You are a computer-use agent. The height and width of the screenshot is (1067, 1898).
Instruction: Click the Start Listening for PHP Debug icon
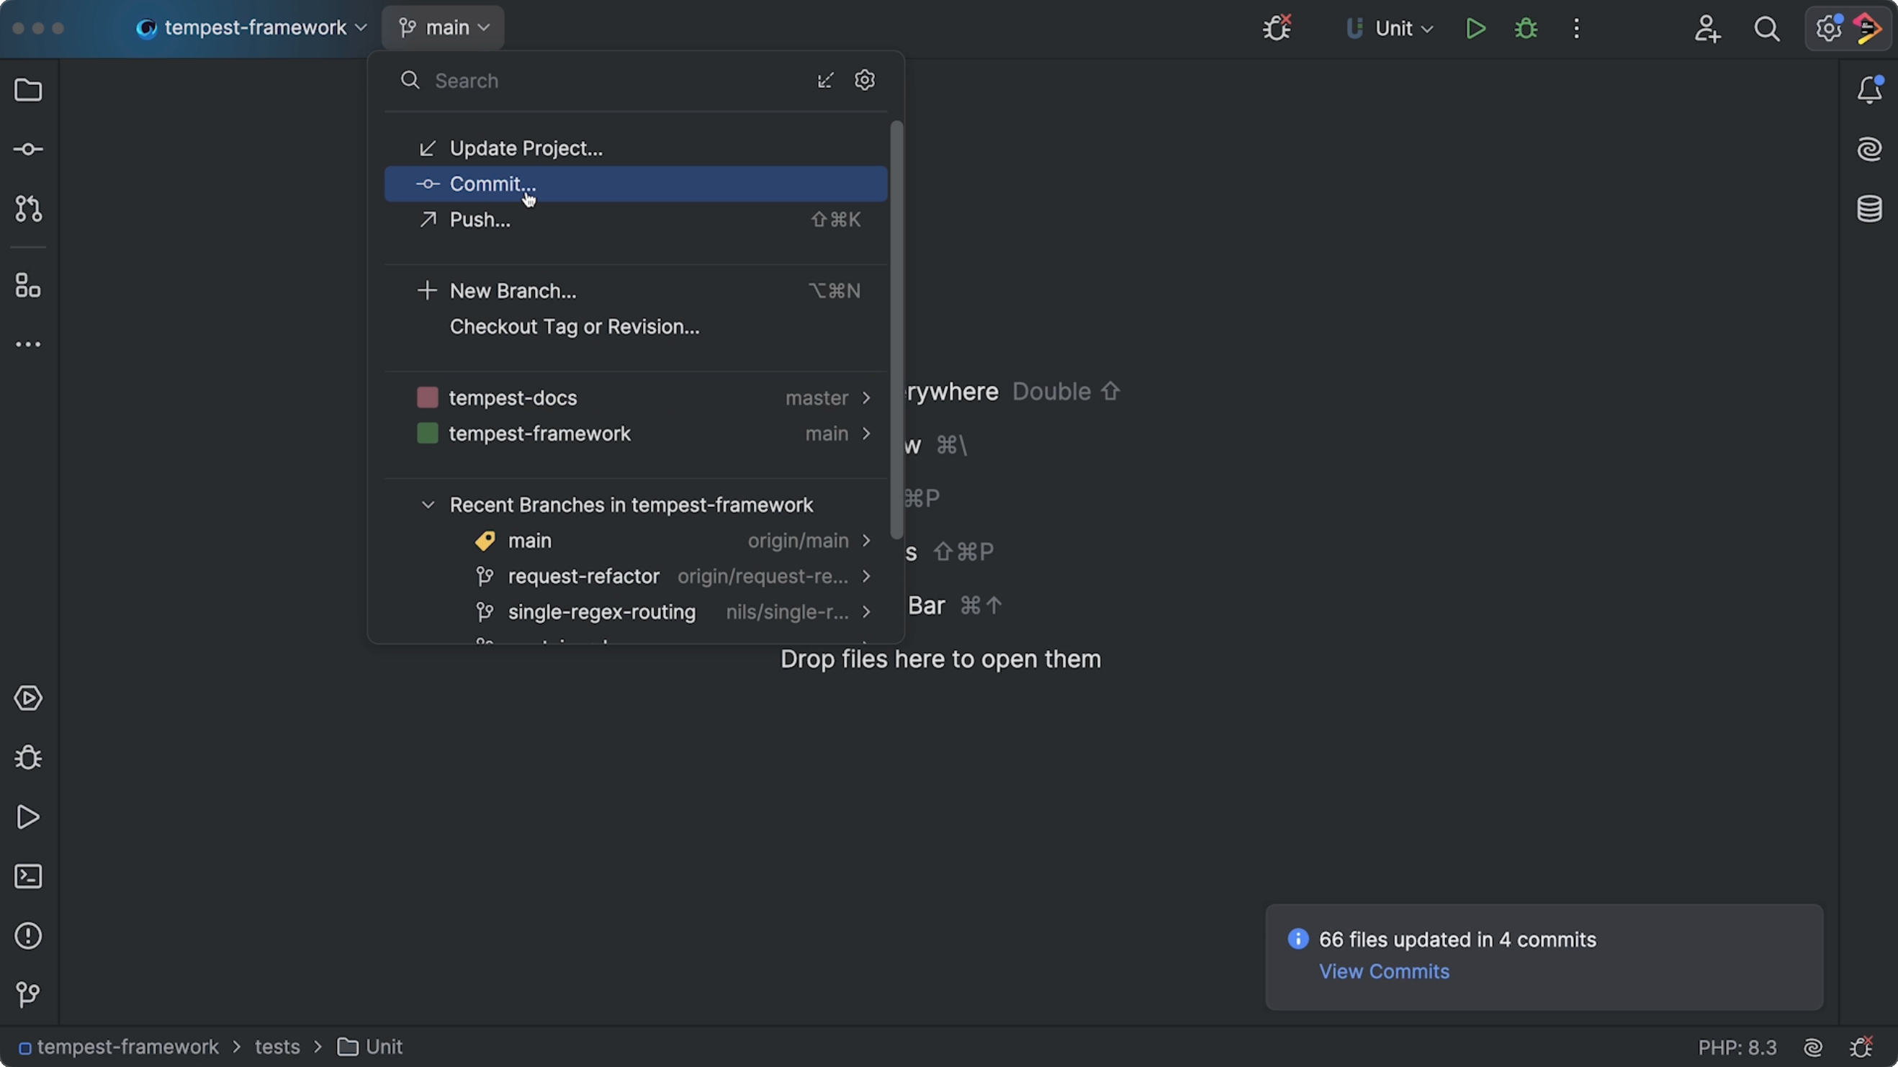(1277, 28)
